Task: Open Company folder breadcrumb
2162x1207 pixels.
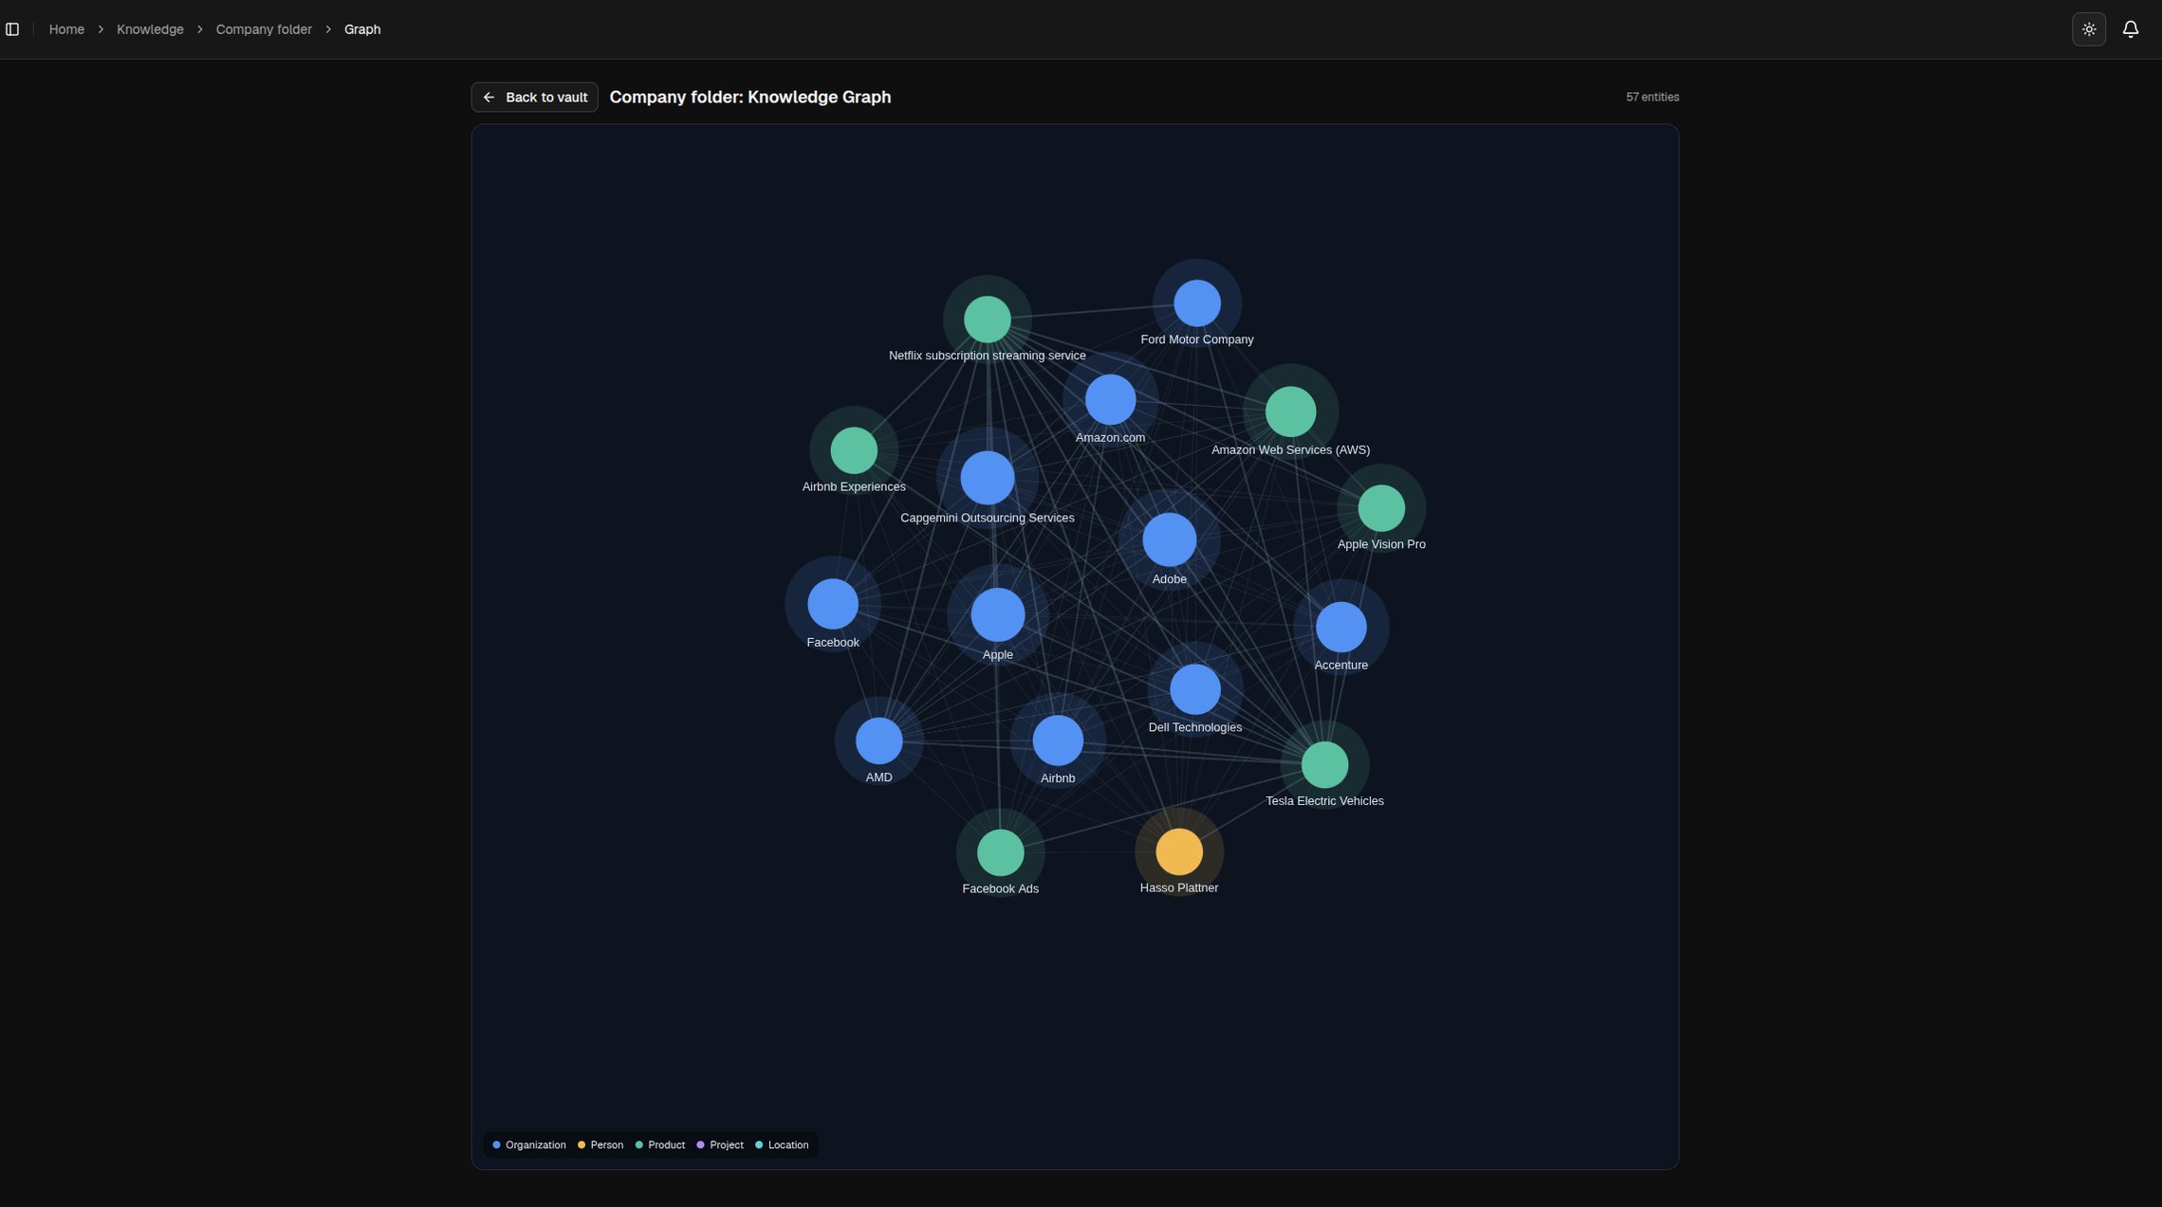Action: pyautogui.click(x=264, y=29)
